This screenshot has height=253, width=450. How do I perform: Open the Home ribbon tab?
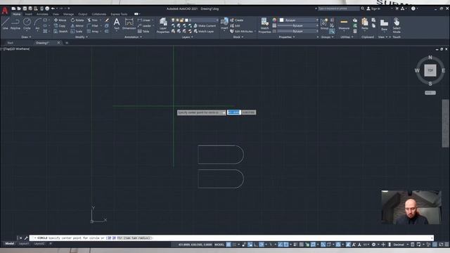click(16, 14)
